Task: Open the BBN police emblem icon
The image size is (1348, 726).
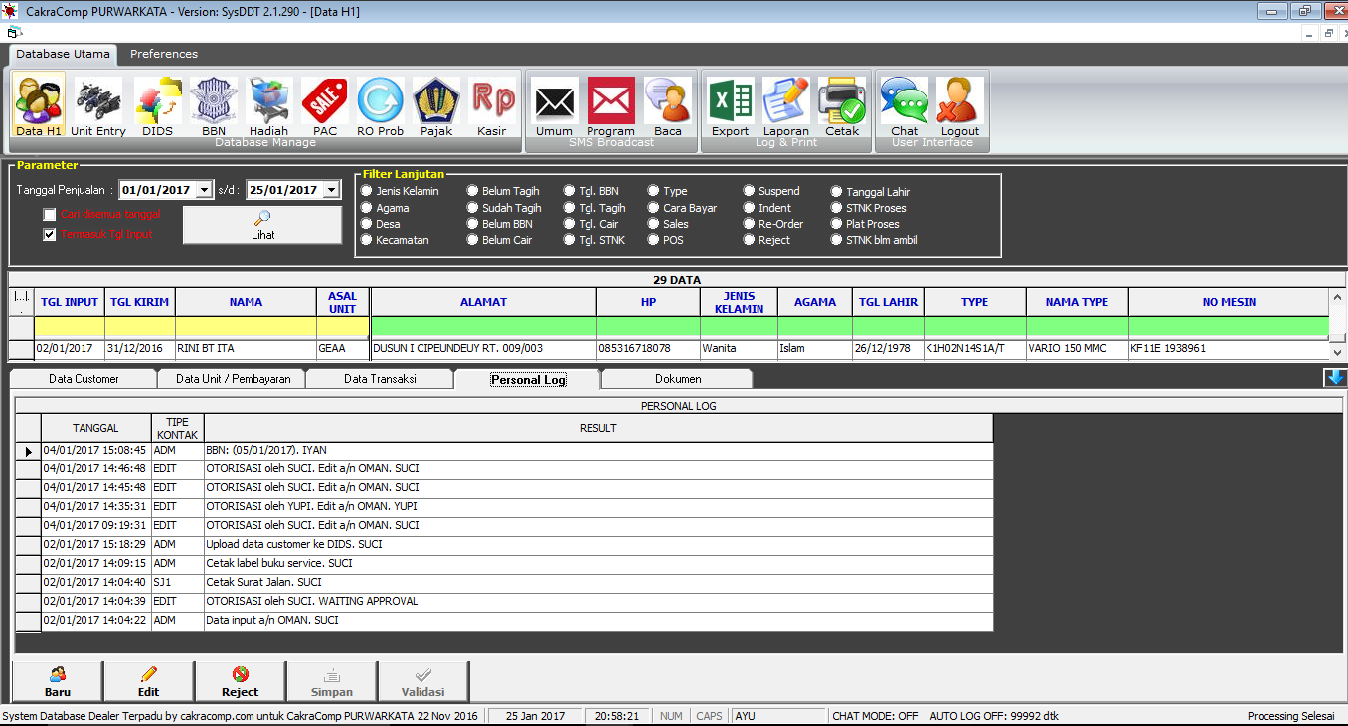Action: (213, 102)
